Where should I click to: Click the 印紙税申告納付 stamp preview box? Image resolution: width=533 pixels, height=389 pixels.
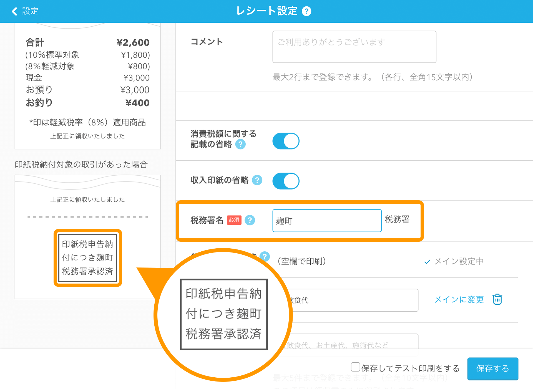88,258
